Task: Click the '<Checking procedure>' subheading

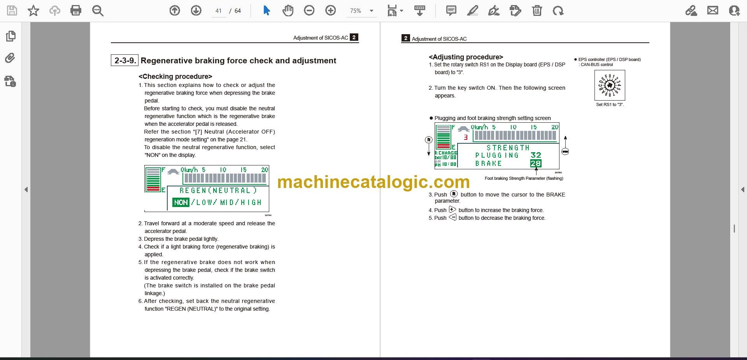Action: coord(175,77)
